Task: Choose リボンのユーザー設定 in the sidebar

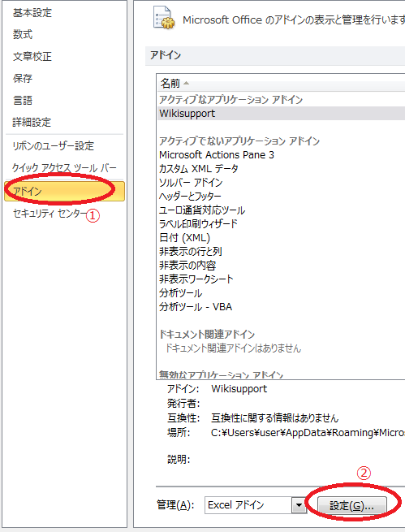Action: (x=54, y=146)
